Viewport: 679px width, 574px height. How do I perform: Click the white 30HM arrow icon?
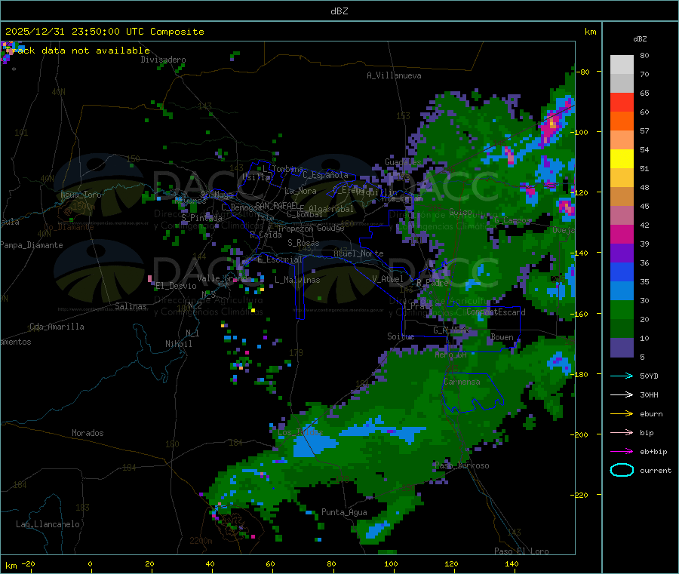tap(622, 394)
